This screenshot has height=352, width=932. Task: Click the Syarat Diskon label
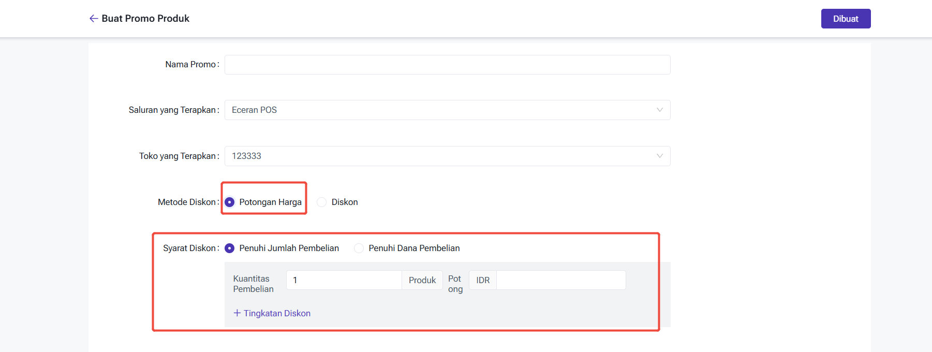[x=189, y=248]
